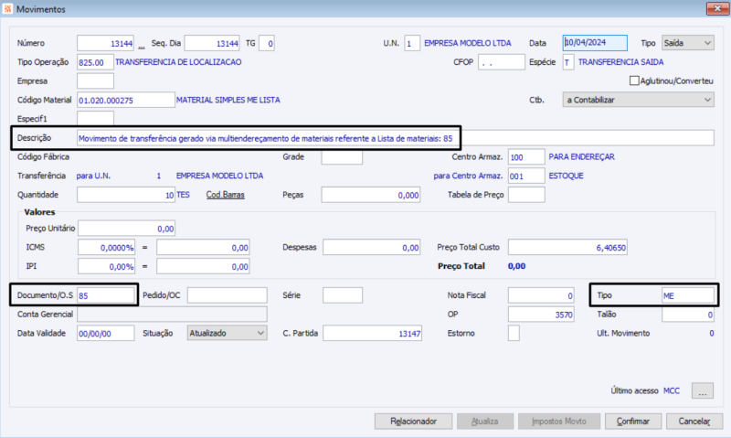The image size is (731, 438).
Task: Open the Situação Atualizado dropdown
Action: coord(227,333)
